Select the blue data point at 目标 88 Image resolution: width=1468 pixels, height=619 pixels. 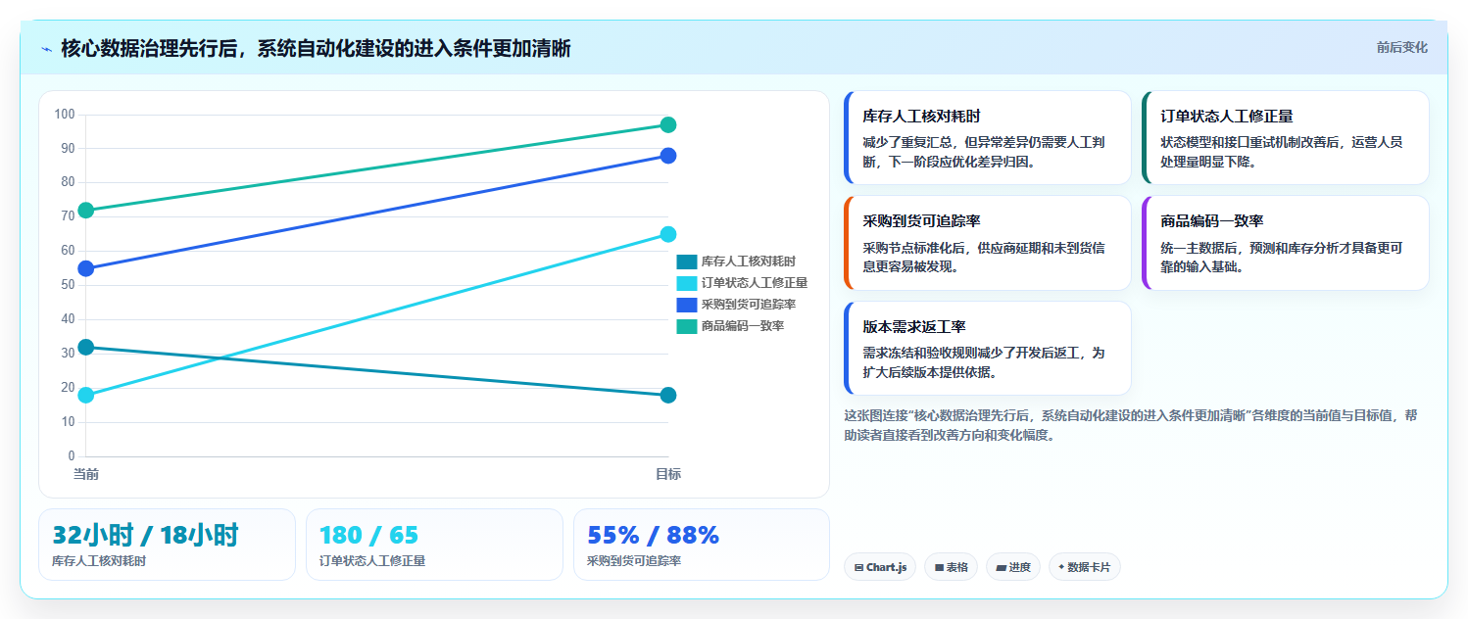click(668, 156)
